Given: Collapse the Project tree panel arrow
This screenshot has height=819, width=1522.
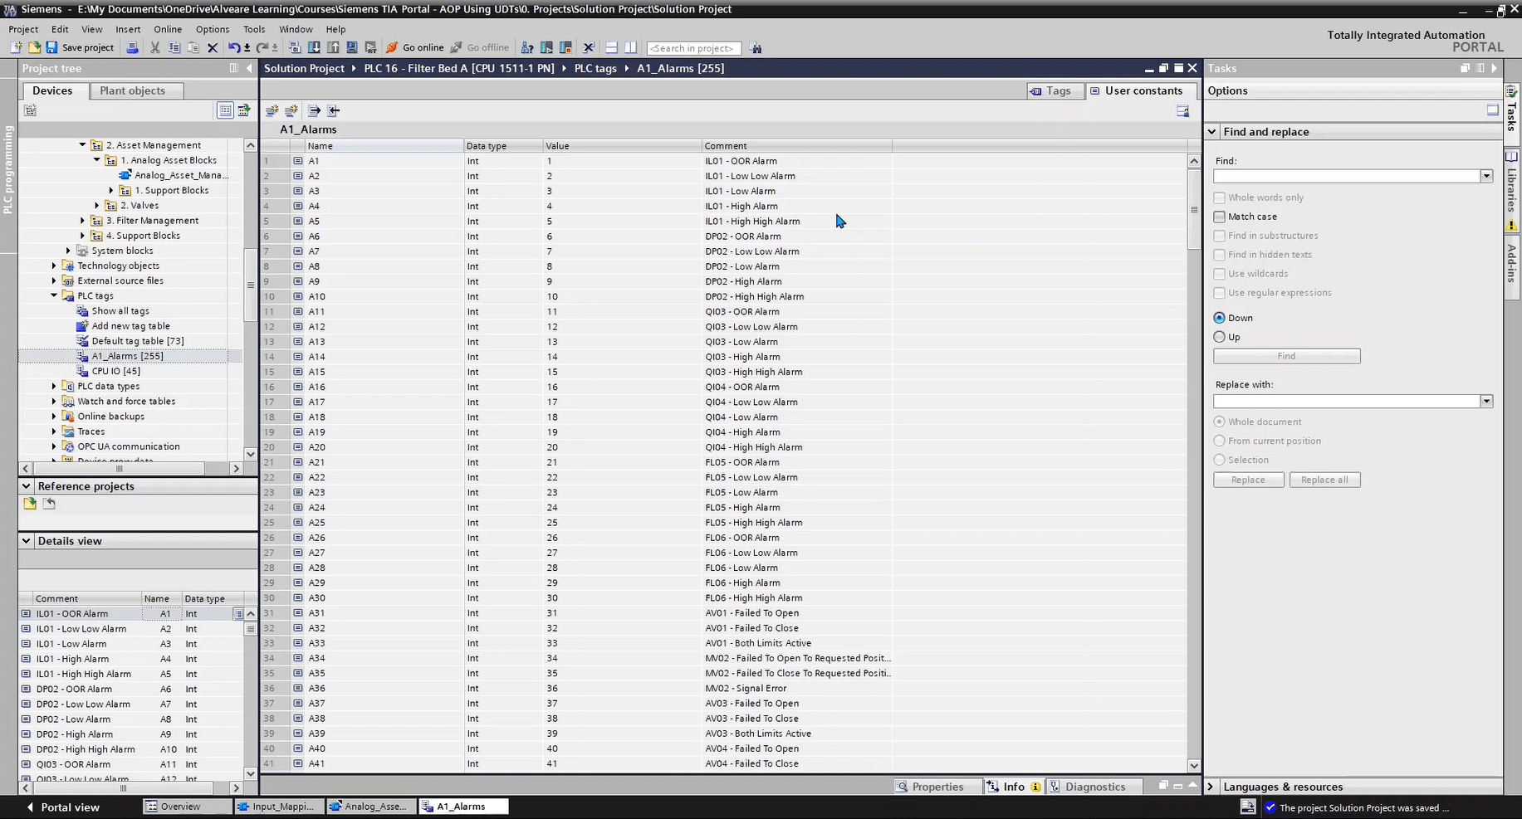Looking at the screenshot, I should [x=249, y=68].
